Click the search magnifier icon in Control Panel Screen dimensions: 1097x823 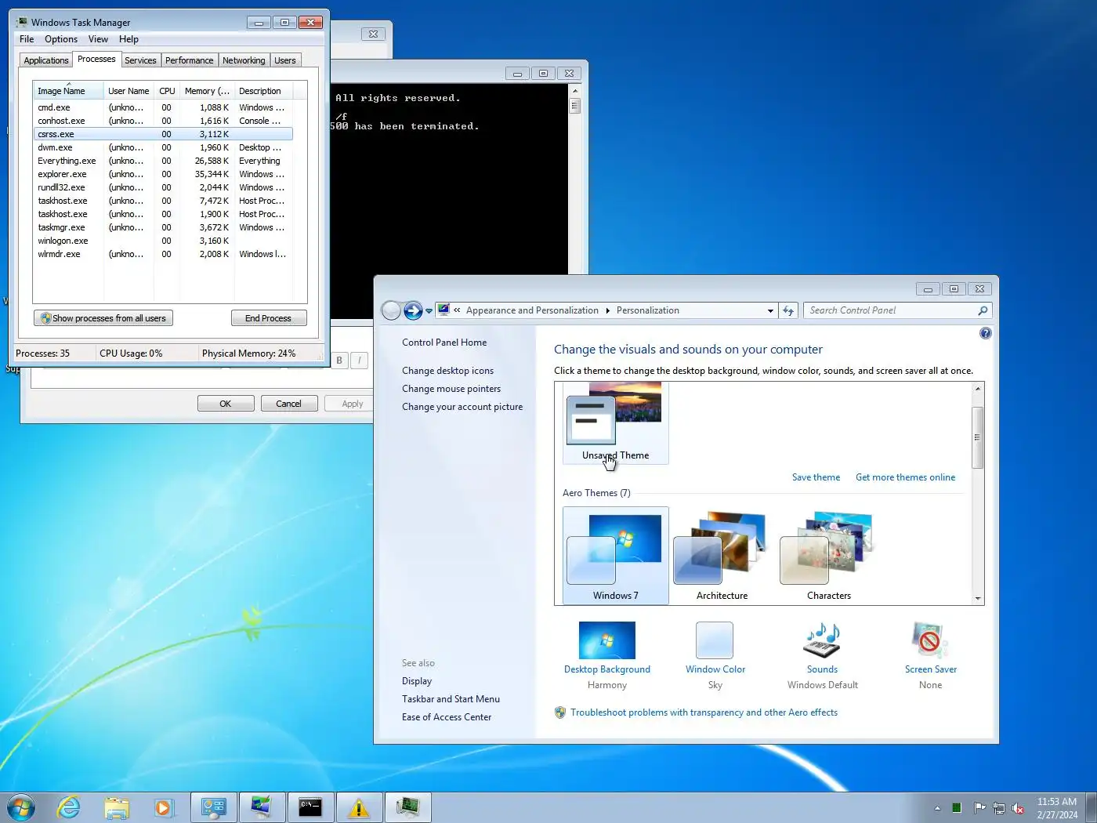[x=983, y=310]
